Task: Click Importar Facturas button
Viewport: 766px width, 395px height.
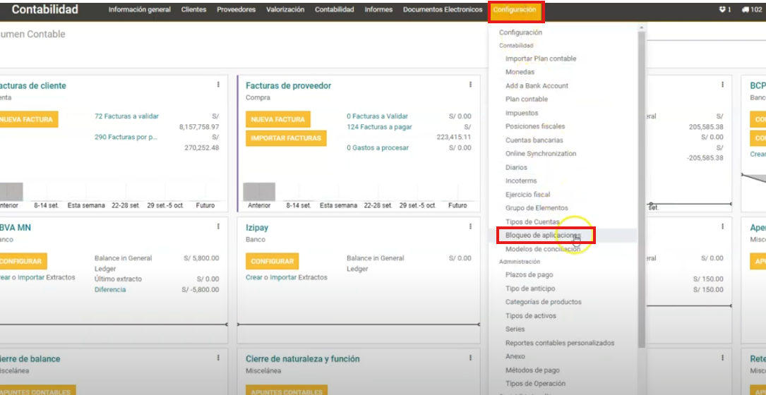Action: coord(285,138)
